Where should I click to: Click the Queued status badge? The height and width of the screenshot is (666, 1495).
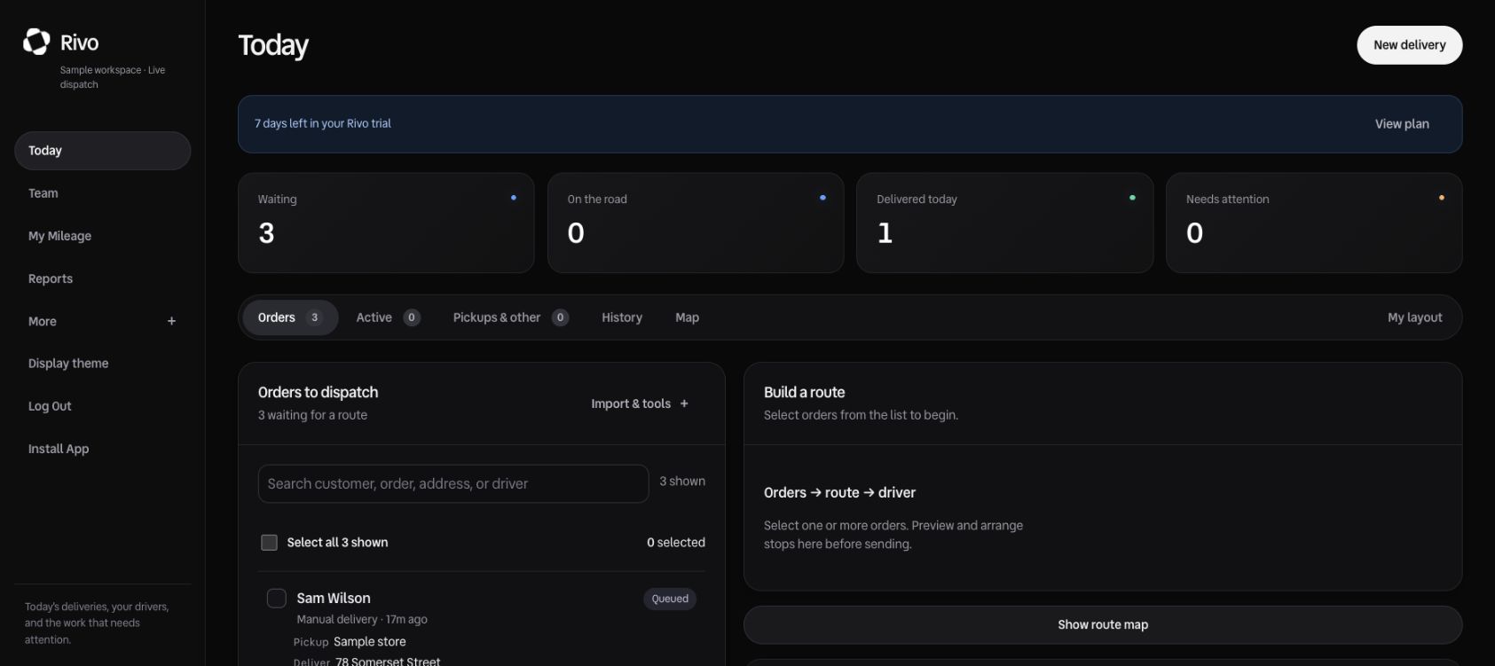click(x=670, y=599)
